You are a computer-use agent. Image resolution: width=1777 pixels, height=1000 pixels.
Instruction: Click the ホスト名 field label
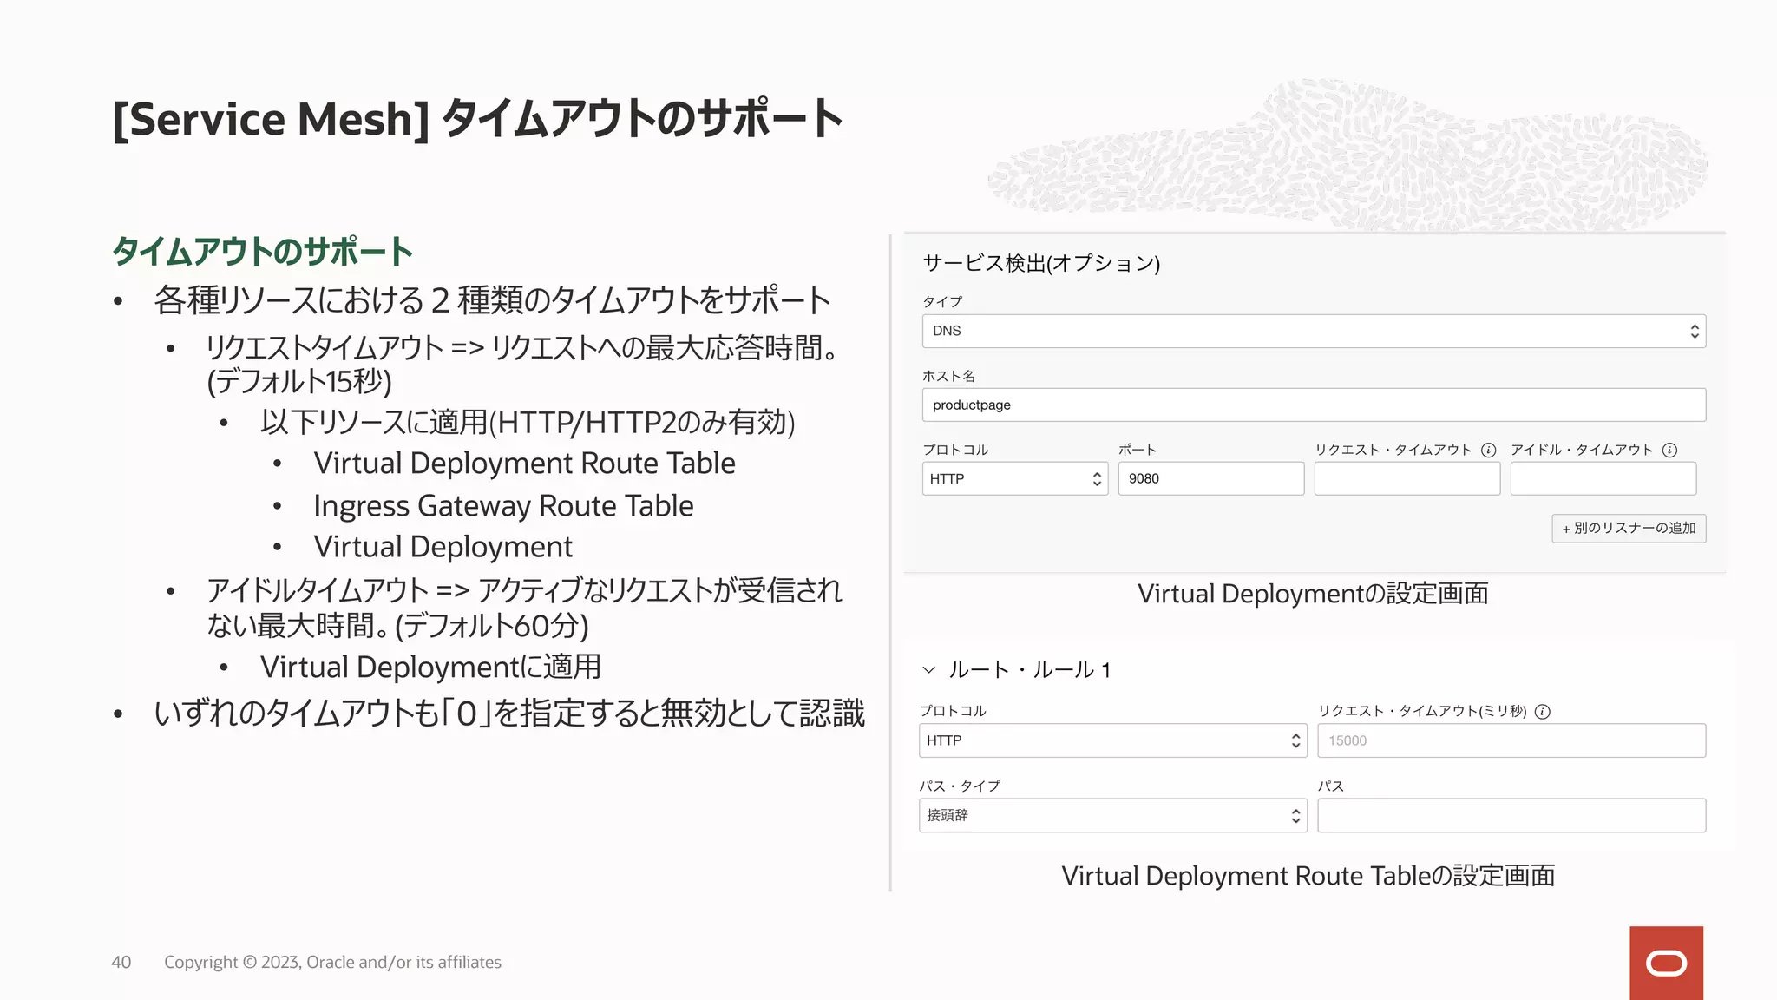coord(948,376)
